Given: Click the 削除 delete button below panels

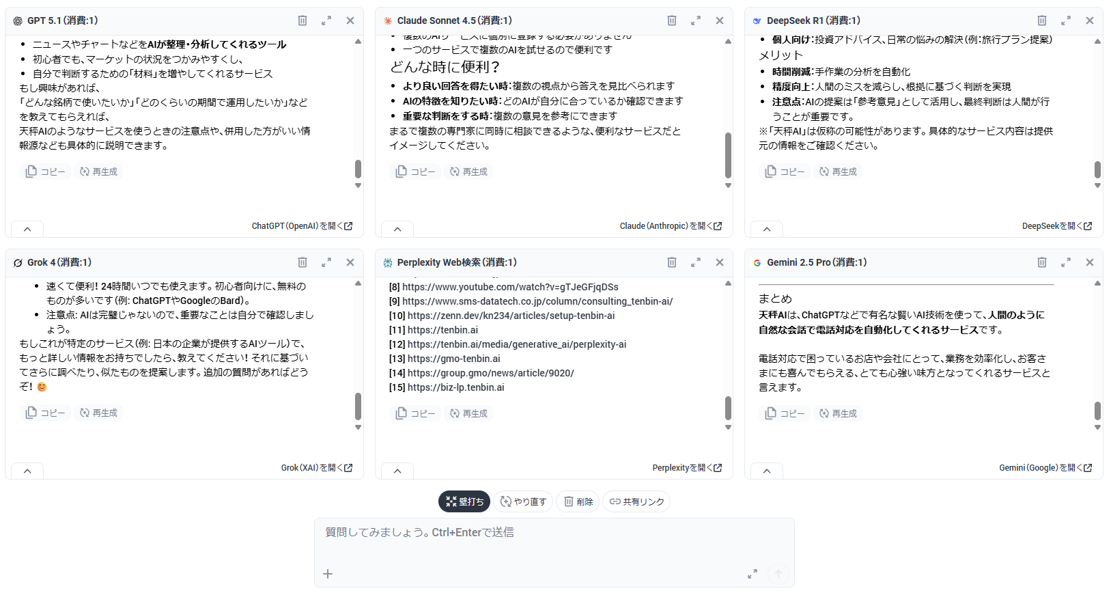Looking at the screenshot, I should click(x=578, y=501).
